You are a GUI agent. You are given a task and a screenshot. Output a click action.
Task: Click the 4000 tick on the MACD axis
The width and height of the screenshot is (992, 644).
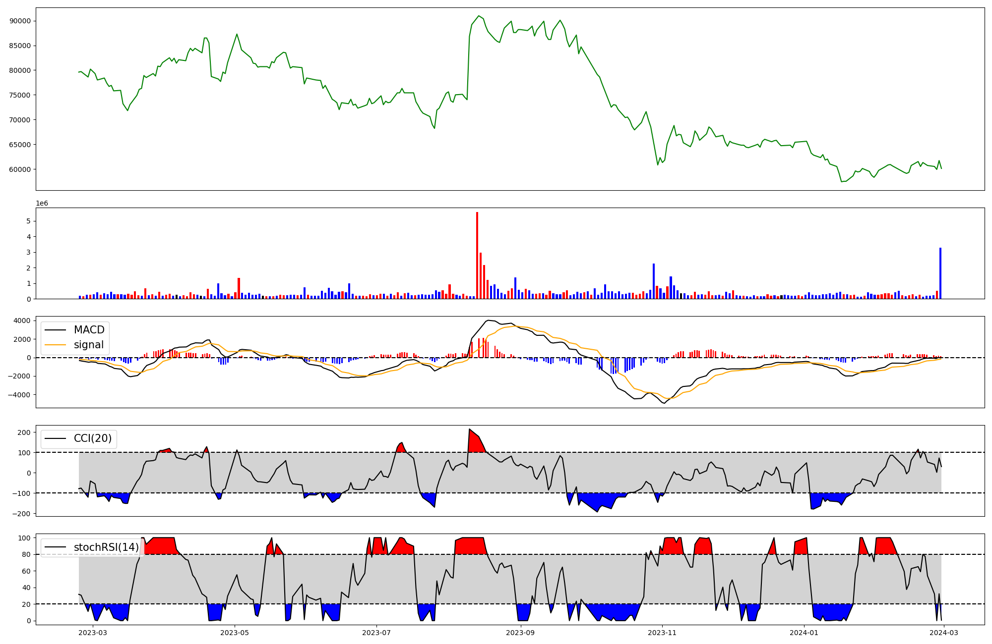coord(22,321)
